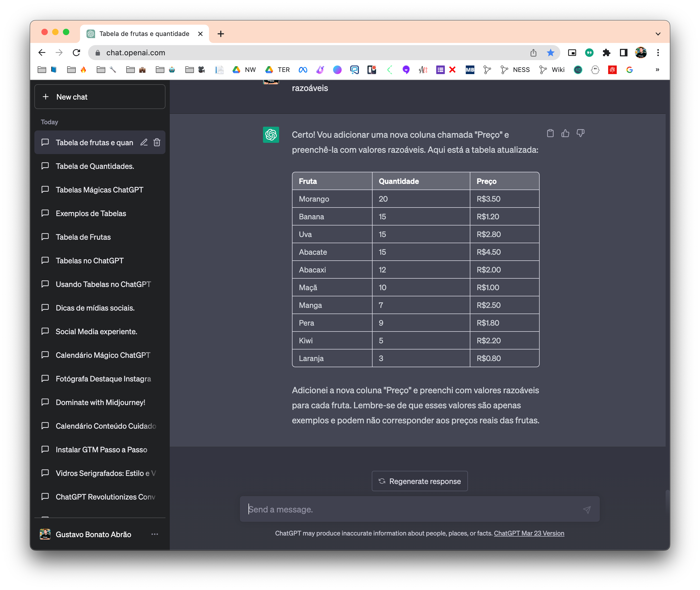Toggle the browser side panel
Viewport: 700px width, 590px height.
point(623,53)
